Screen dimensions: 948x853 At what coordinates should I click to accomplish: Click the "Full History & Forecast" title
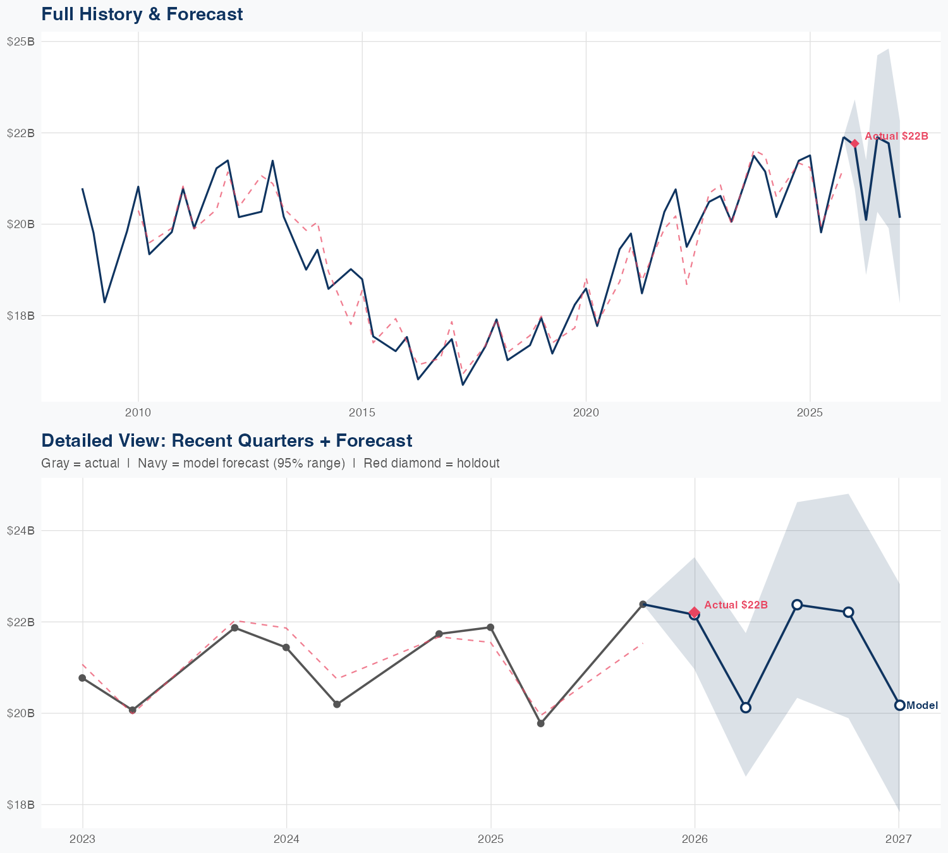[x=142, y=15]
